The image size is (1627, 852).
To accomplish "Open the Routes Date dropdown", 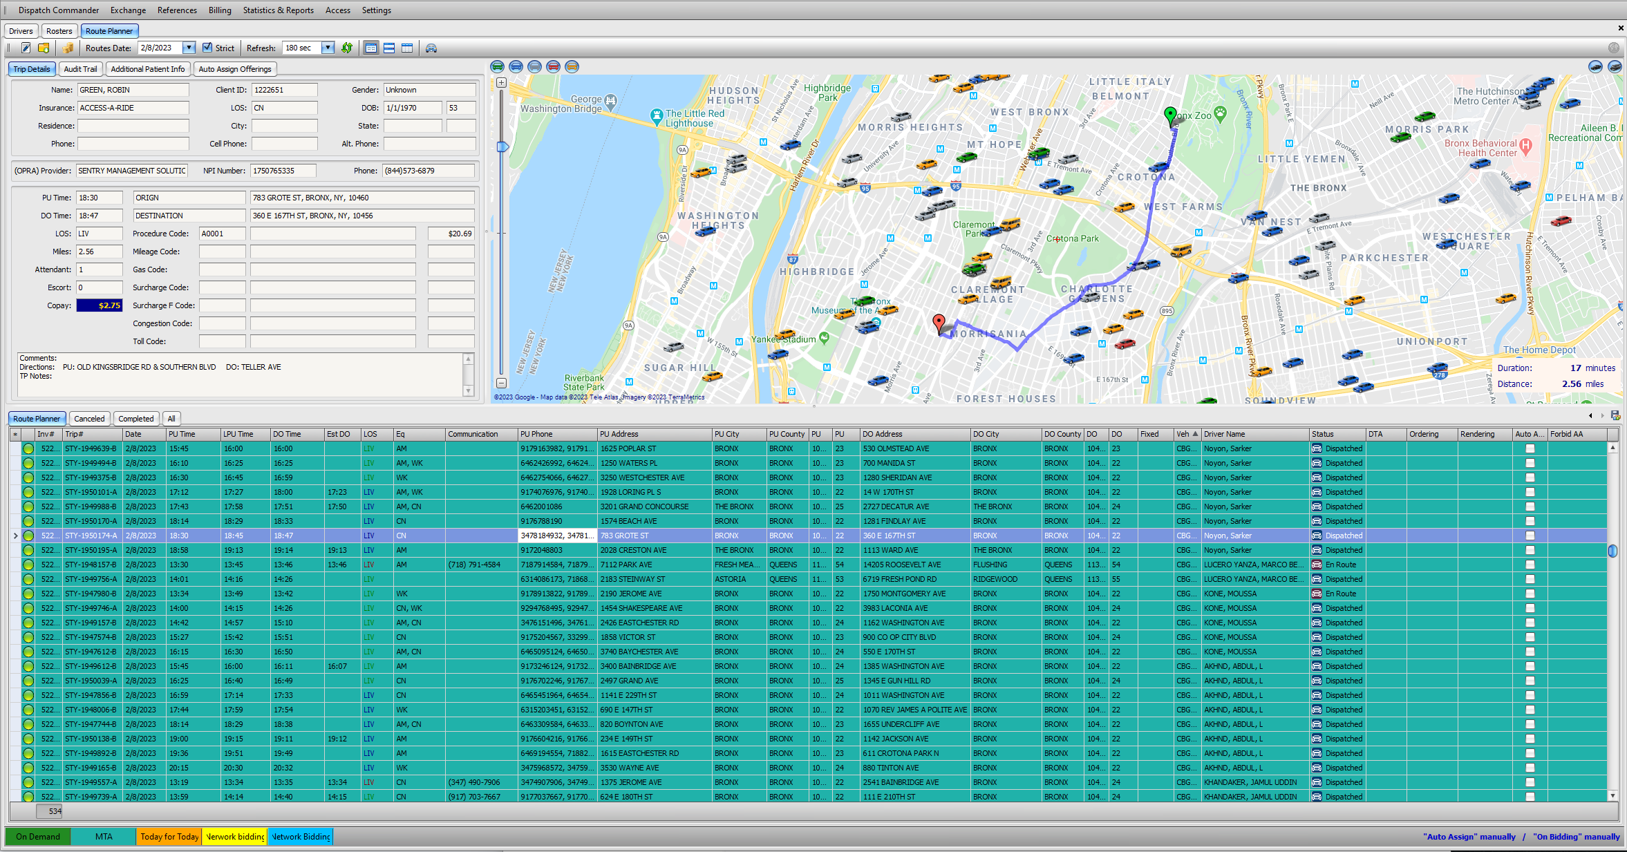I will (x=189, y=48).
